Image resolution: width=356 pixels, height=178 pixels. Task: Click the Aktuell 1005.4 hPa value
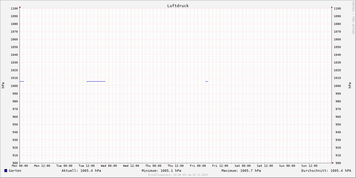click(x=81, y=171)
